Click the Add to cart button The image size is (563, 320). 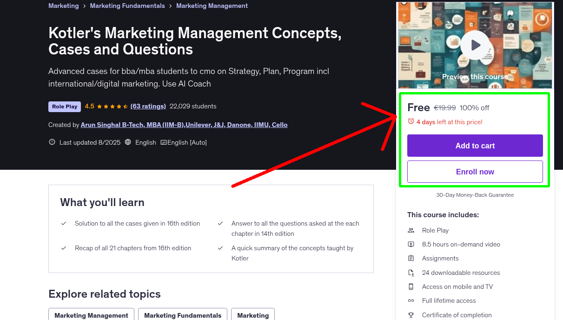click(x=475, y=146)
